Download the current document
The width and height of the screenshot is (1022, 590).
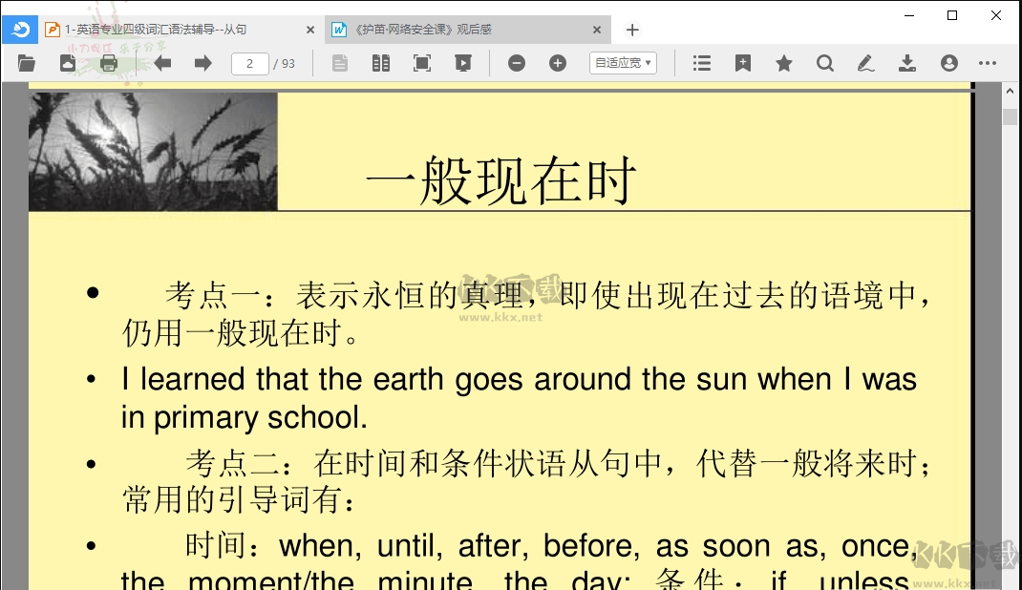[905, 62]
